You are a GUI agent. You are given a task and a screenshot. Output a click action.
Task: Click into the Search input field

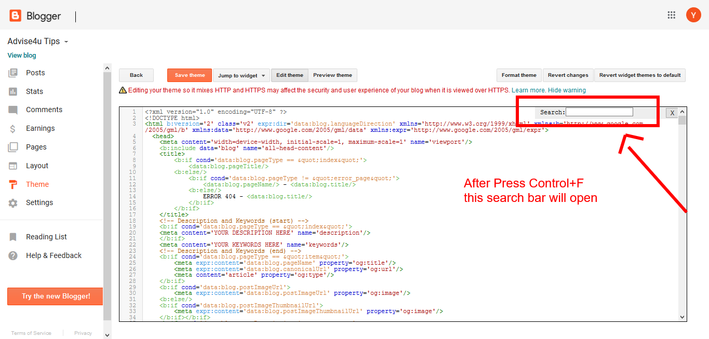[x=599, y=112]
